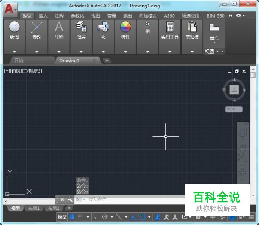
Task: Click the Orbit tool in navigation bar
Action: click(x=243, y=172)
